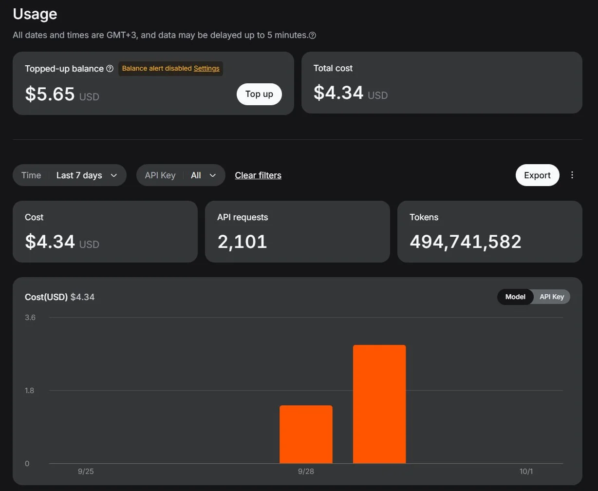Click the Tokens count card
Image resolution: width=598 pixels, height=491 pixels.
click(490, 231)
